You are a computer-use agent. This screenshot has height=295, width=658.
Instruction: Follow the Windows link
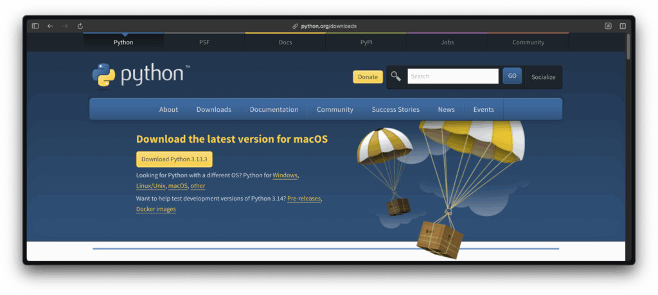click(285, 175)
